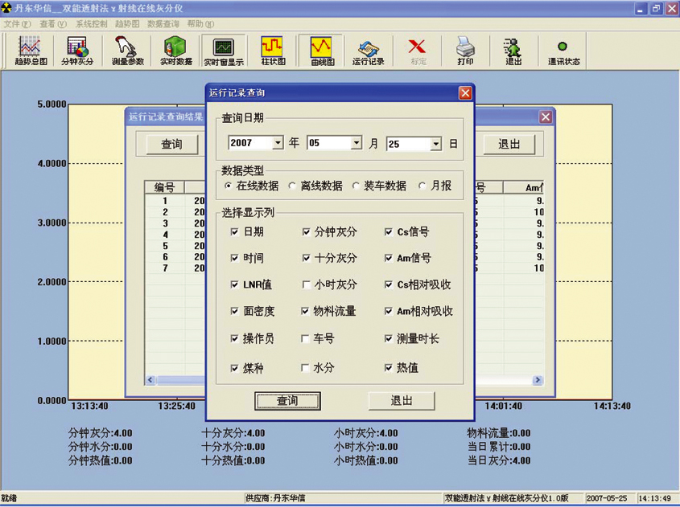This screenshot has width=680, height=507.
Task: Click the 退出 exit toolbar icon
Action: coord(513,51)
